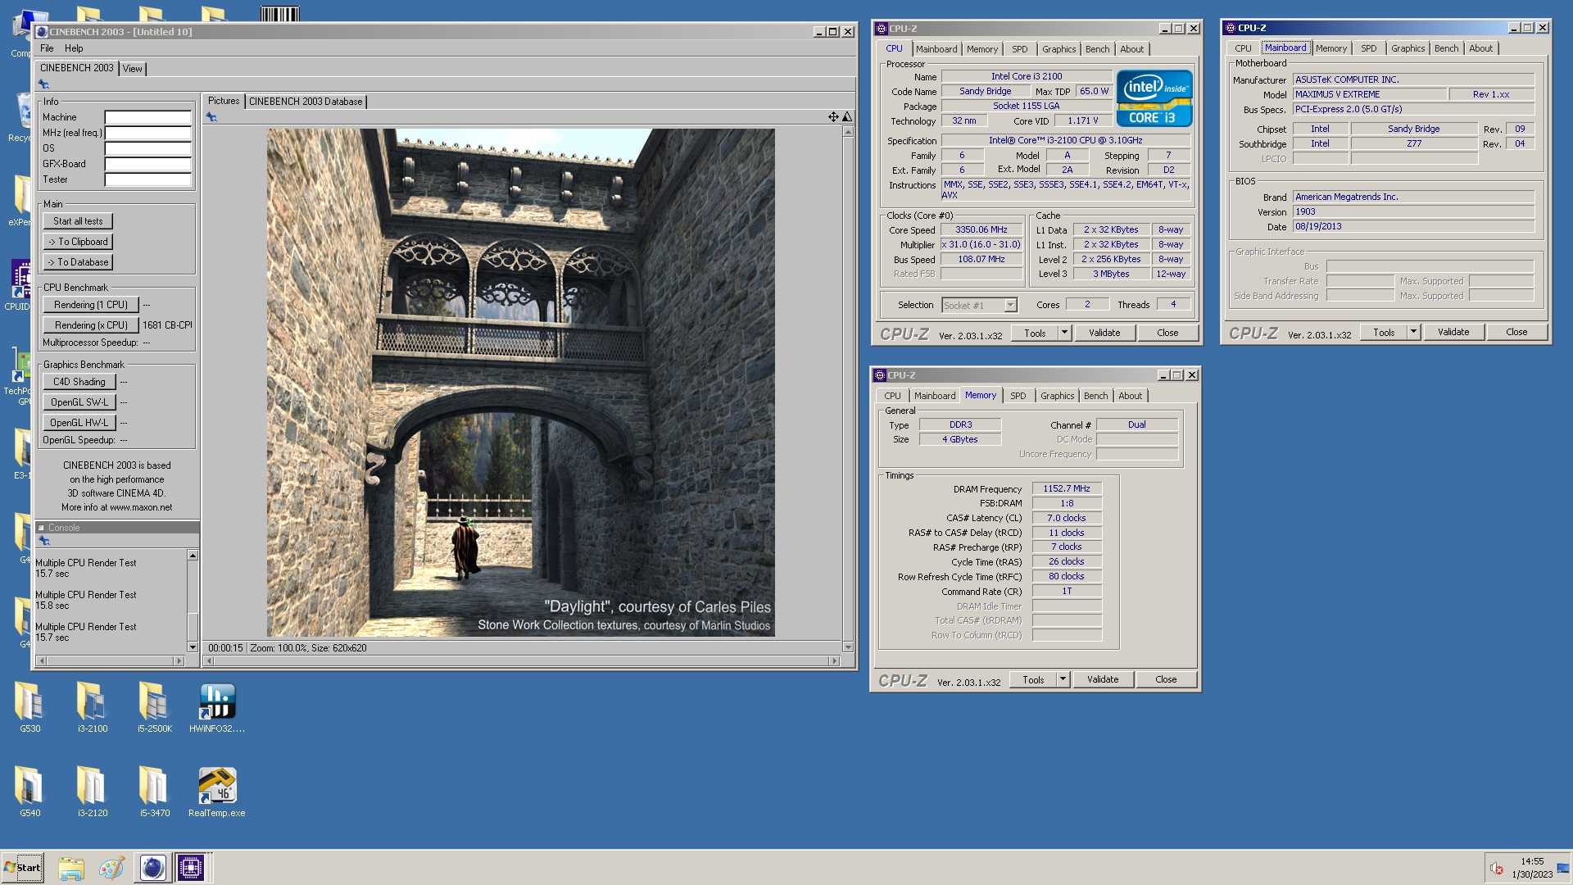Screen dimensions: 1573x885
Task: Run Rendering (1 CPU) benchmark
Action: [91, 305]
